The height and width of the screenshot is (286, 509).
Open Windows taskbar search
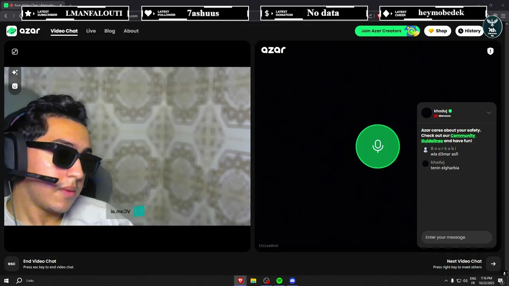point(19,280)
